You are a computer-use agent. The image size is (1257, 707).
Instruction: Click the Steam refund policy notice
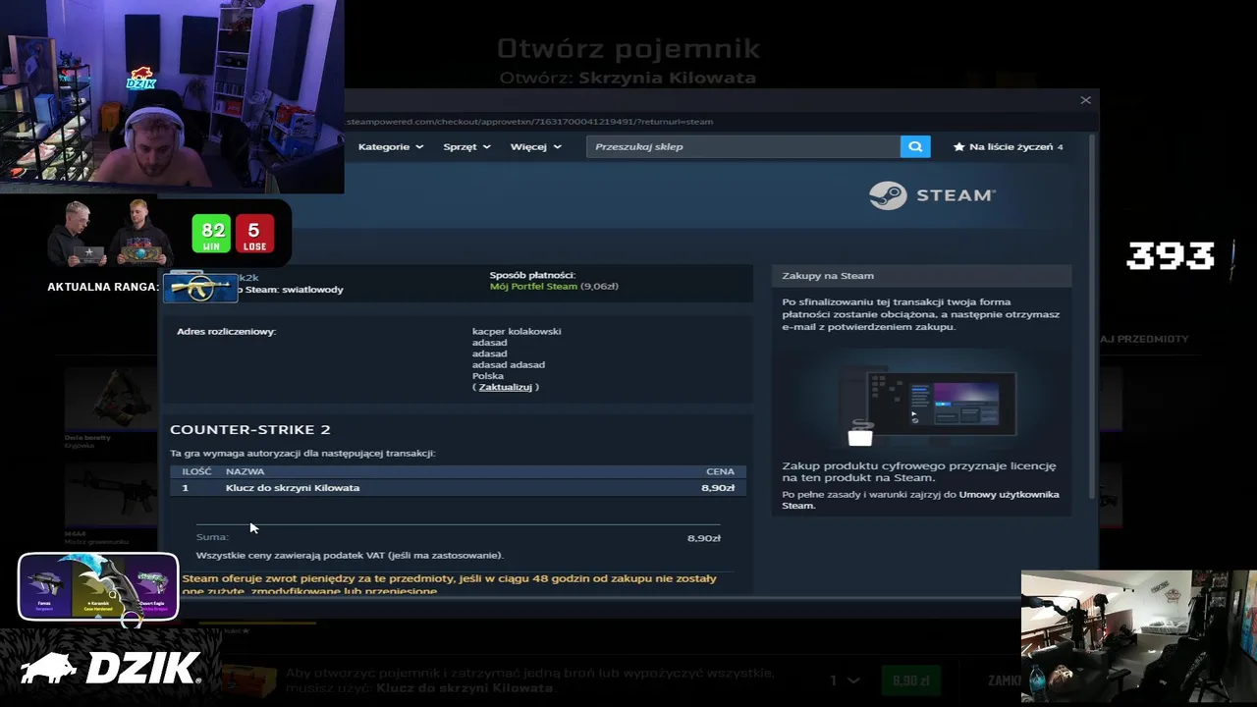(x=450, y=585)
